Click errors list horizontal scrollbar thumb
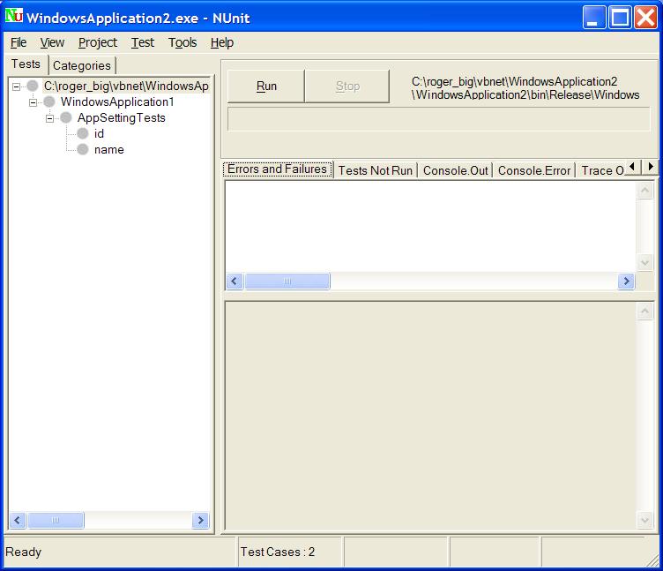The height and width of the screenshot is (571, 663). click(287, 281)
